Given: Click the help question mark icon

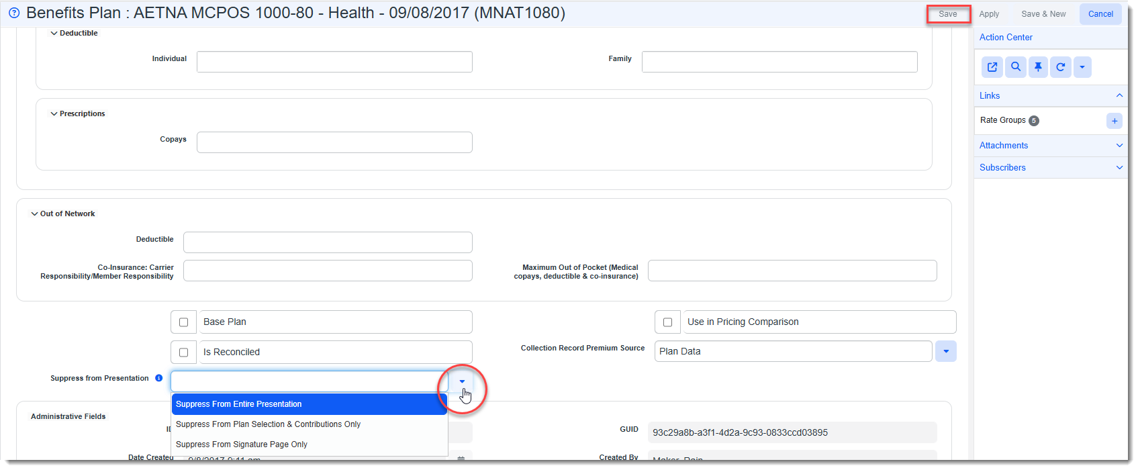Looking at the screenshot, I should pos(14,13).
